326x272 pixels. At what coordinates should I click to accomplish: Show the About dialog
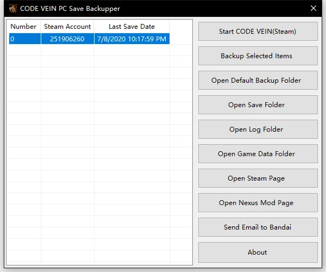[x=258, y=252]
